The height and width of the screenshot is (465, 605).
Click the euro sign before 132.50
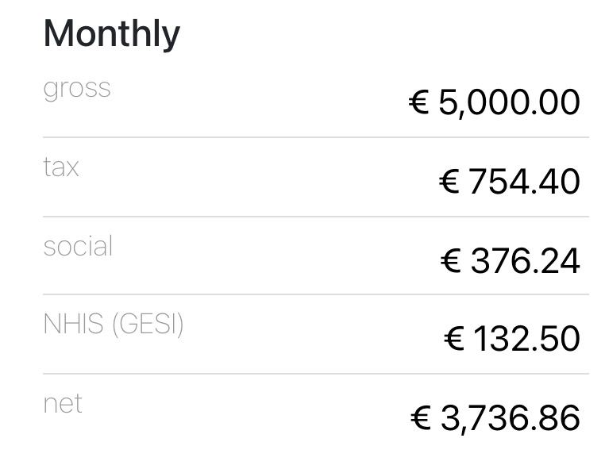click(x=454, y=339)
